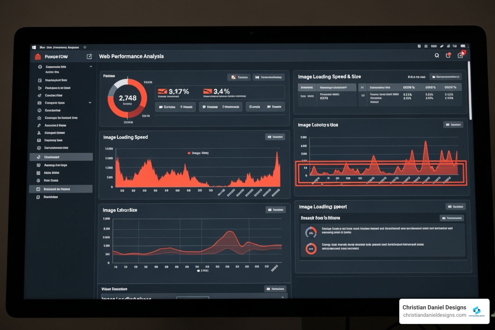
Task: Click the red trend icon beside 3.17%
Action: coord(162,92)
